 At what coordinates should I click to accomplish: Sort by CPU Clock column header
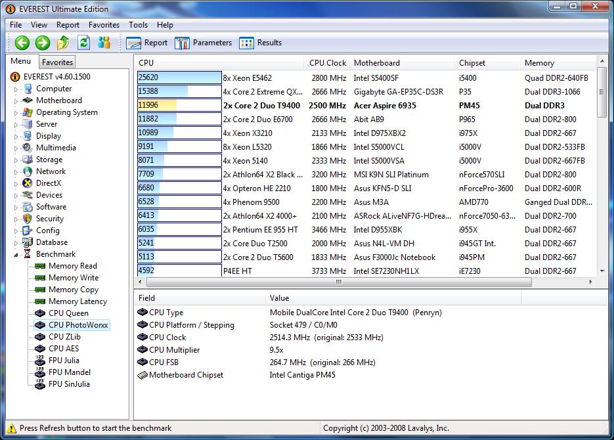click(x=326, y=62)
